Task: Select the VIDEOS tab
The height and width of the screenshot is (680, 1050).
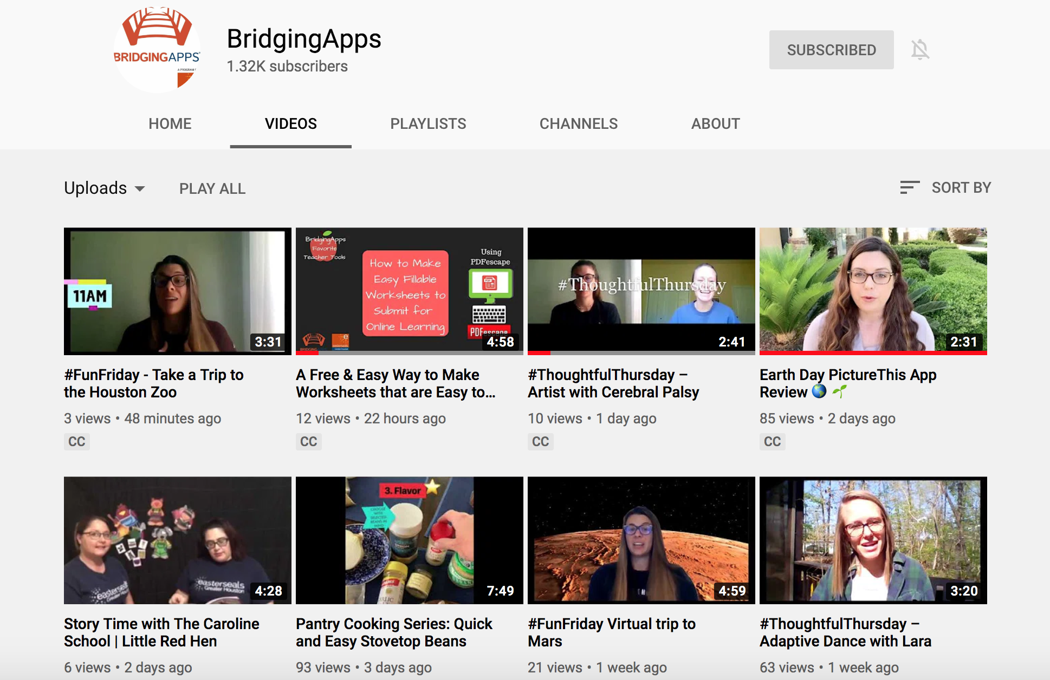Action: (x=291, y=124)
